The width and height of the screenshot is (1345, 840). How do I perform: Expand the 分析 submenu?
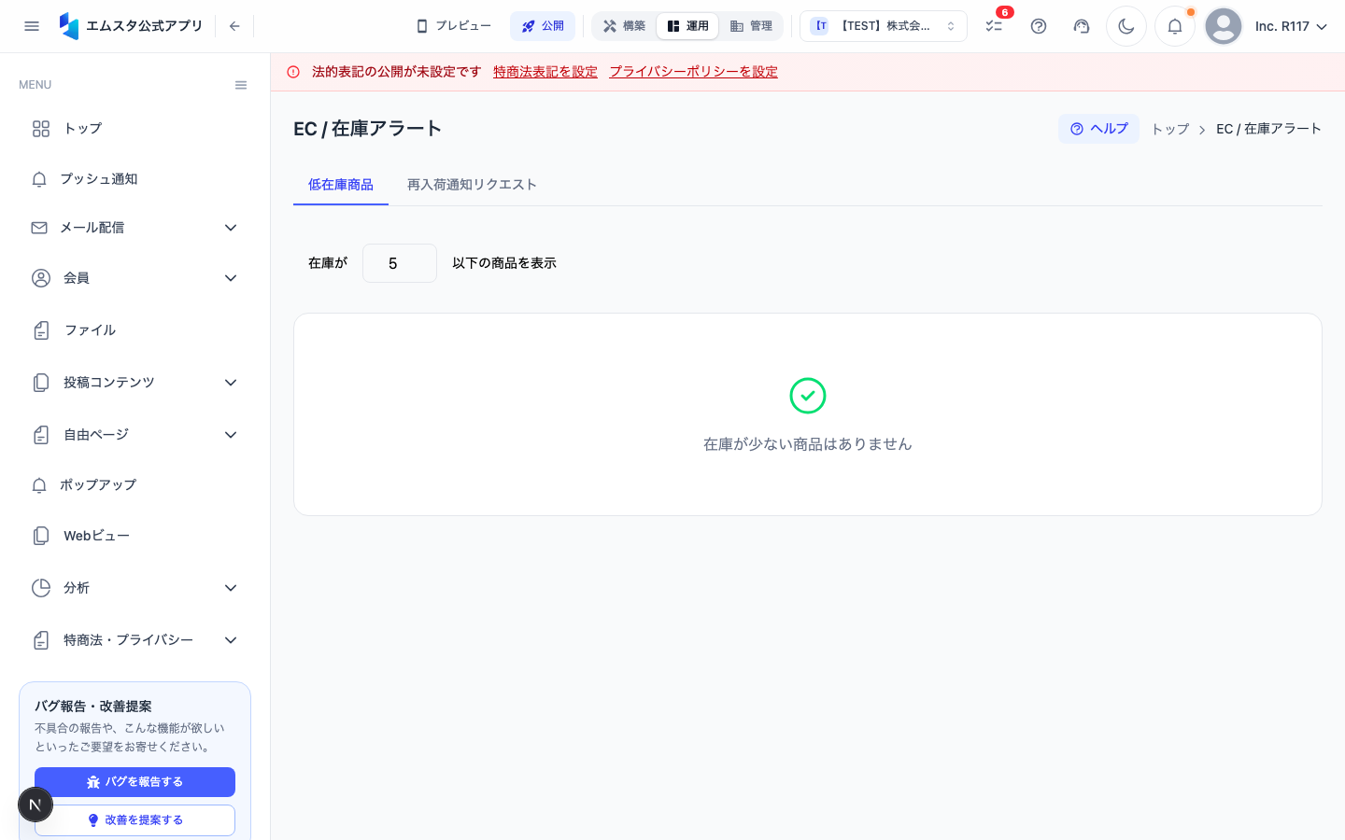click(x=134, y=588)
